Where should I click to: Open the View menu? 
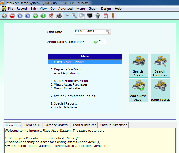pos(43,9)
